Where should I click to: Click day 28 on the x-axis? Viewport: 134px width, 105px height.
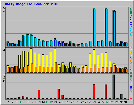[x=114, y=102]
